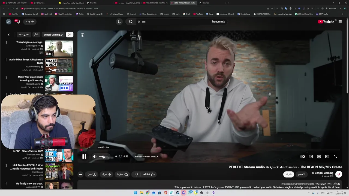Reload the page with the refresh icon
This screenshot has width=349, height=196.
tap(13, 8)
